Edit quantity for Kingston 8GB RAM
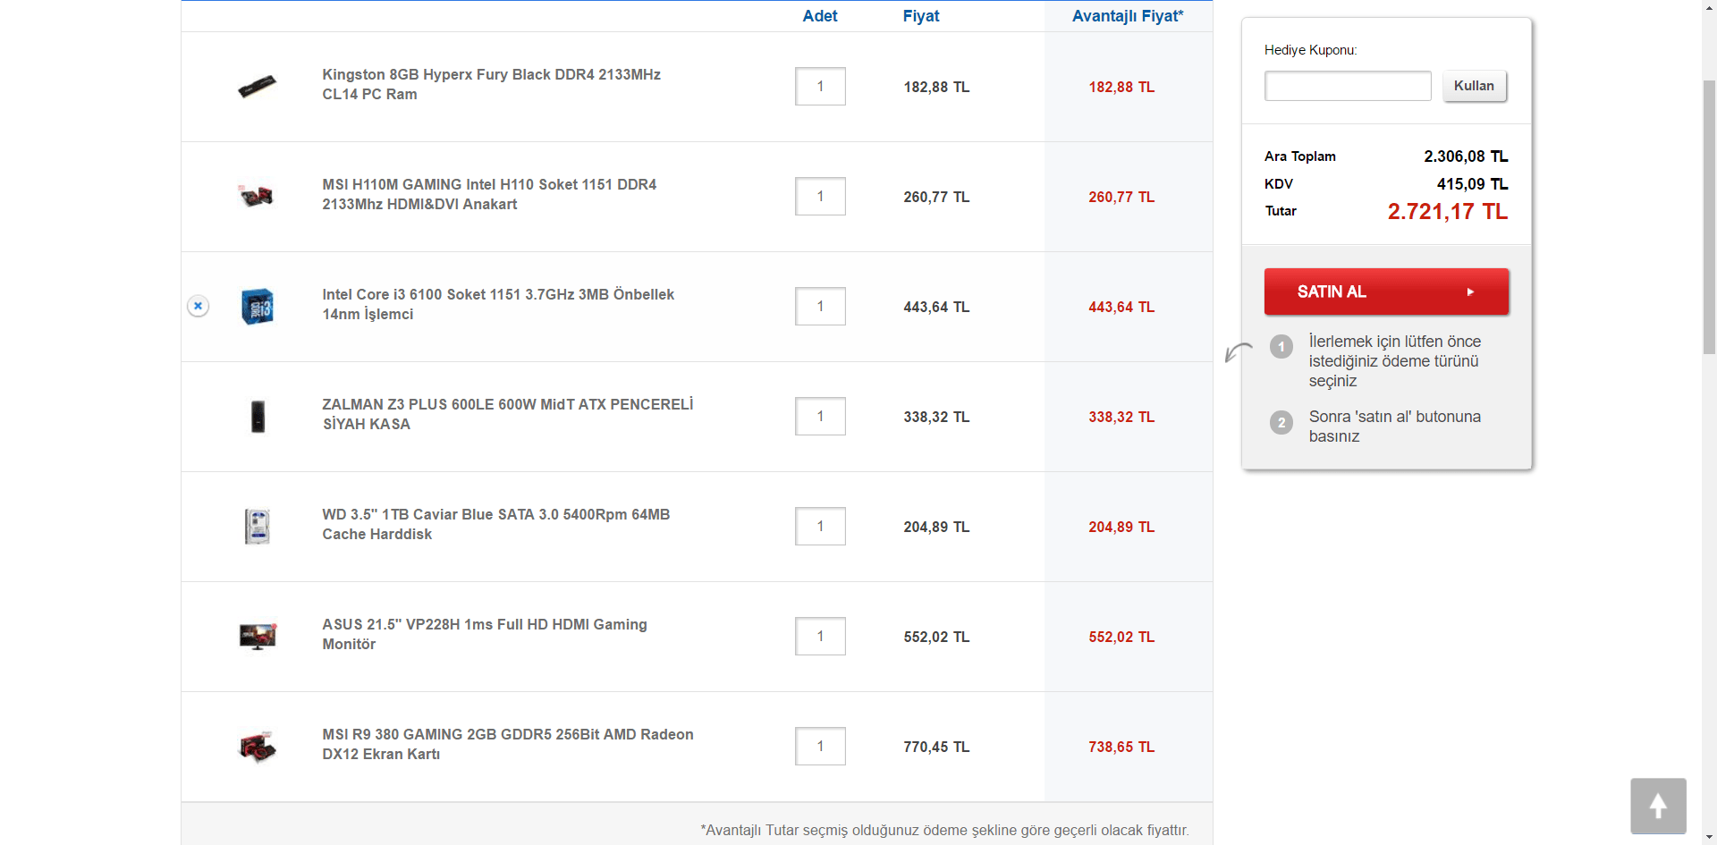This screenshot has width=1717, height=845. click(820, 87)
